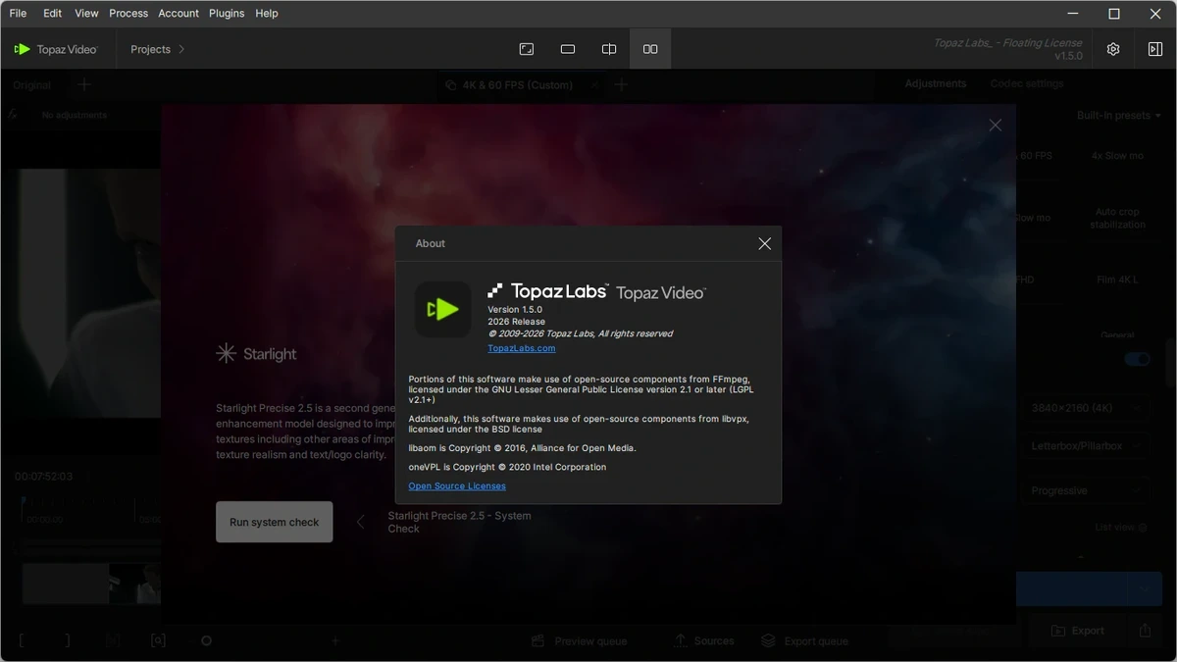Image resolution: width=1177 pixels, height=662 pixels.
Task: Open settings with the gear icon
Action: point(1113,49)
